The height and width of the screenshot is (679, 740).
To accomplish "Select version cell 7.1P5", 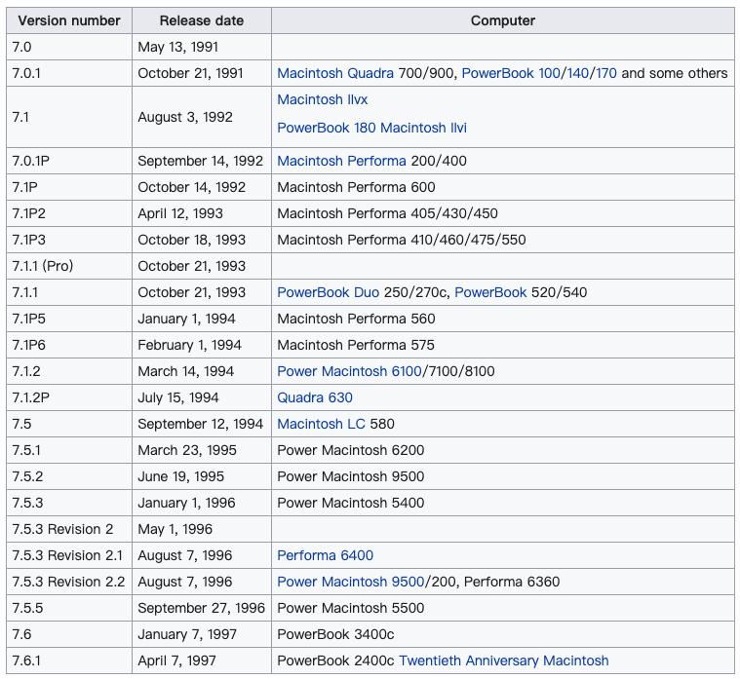I will [x=69, y=319].
